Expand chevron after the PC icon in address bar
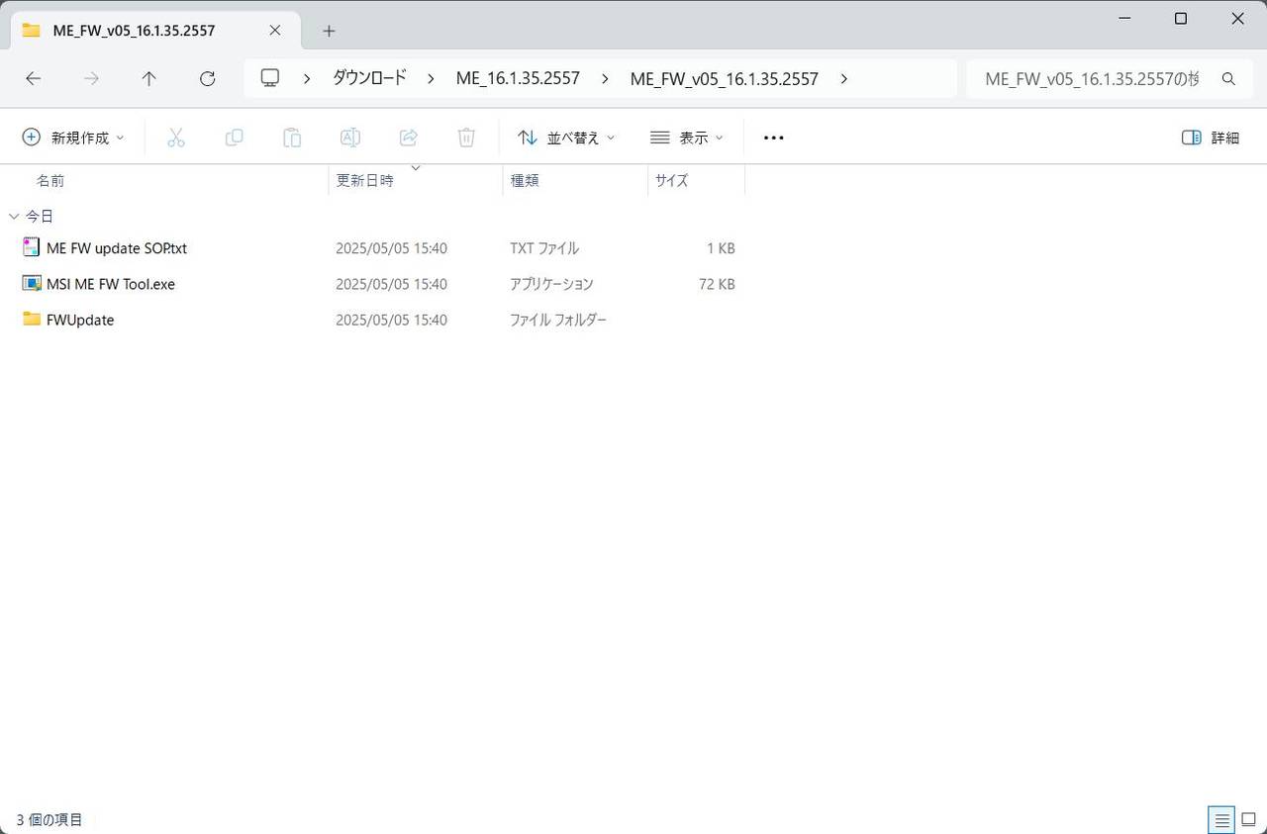The width and height of the screenshot is (1267, 834). point(307,79)
